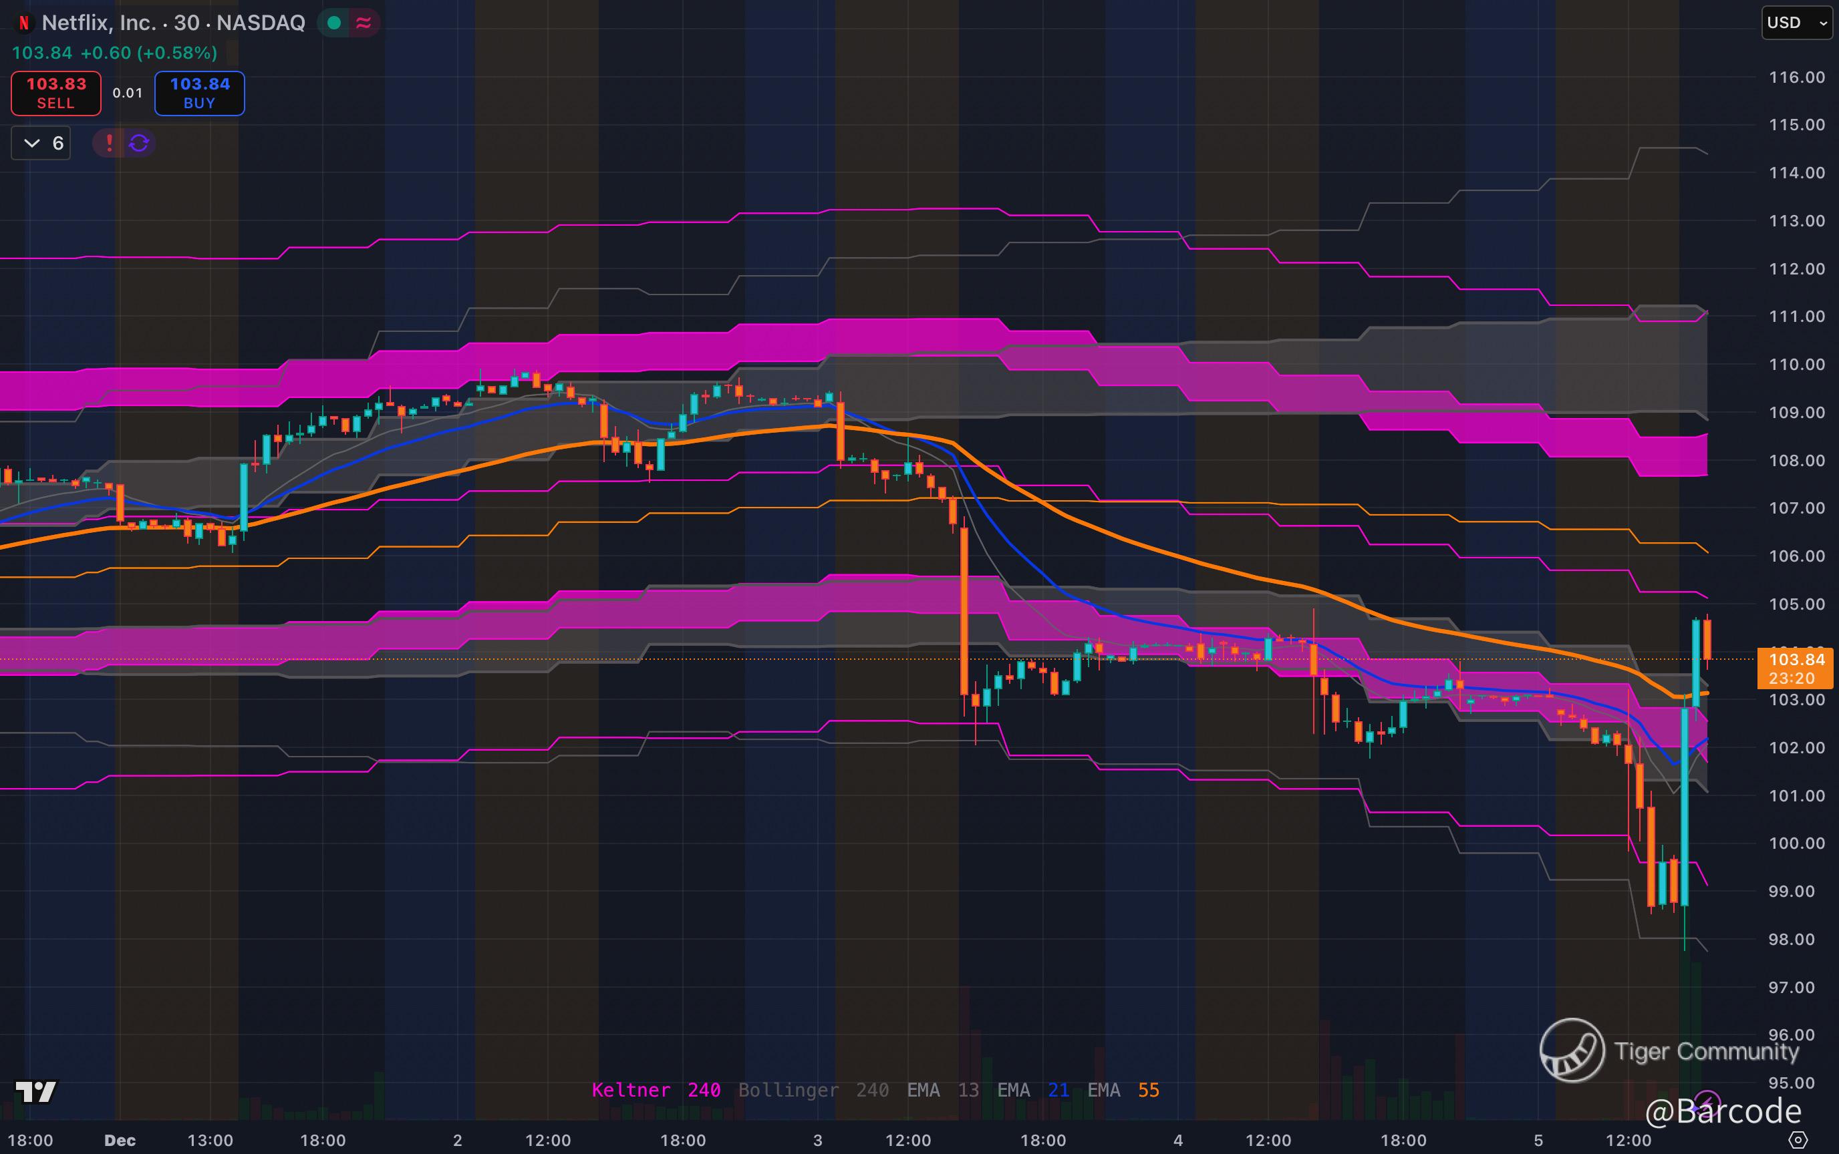Image resolution: width=1839 pixels, height=1154 pixels.
Task: Click the pink approximate-data wave icon
Action: click(364, 23)
